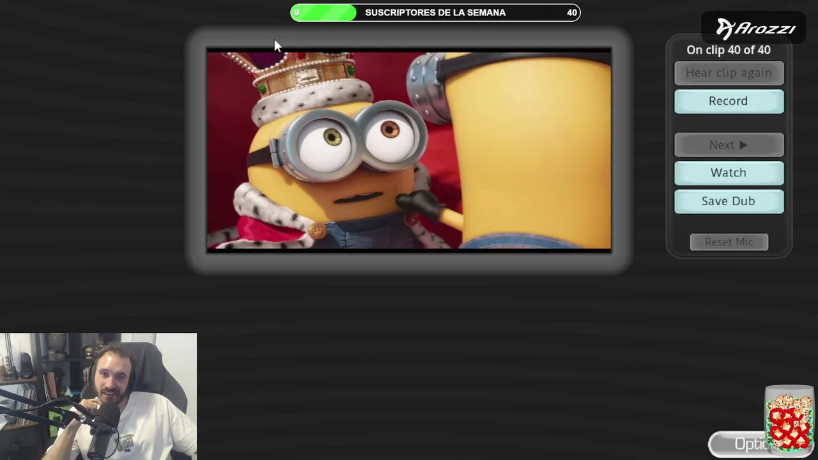Click the 'SUSCRIPTORES DE LA SEMANA' label
This screenshot has height=460, width=818.
pos(435,12)
